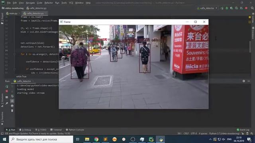Stop process using Run panel red square
Image resolution: width=255 pixels, height=143 pixels.
tap(7, 91)
